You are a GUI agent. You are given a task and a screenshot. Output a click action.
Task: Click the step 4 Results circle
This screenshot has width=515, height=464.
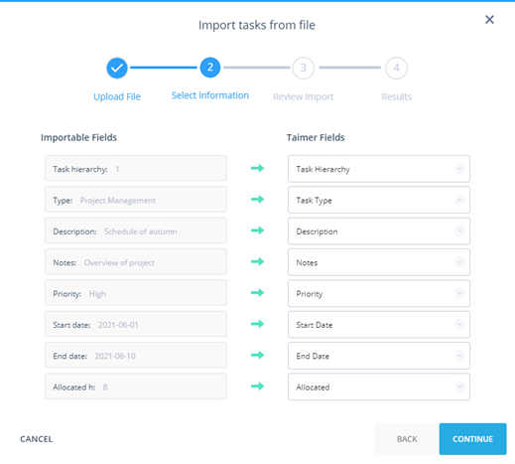point(396,68)
